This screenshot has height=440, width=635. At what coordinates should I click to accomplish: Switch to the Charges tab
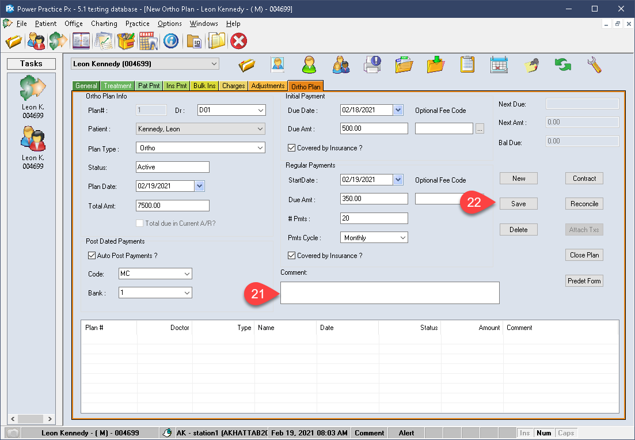pyautogui.click(x=233, y=86)
